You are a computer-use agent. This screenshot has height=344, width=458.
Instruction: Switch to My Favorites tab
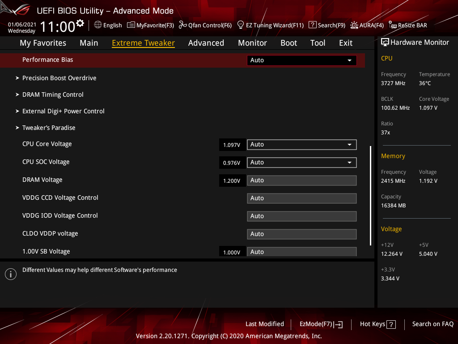(43, 43)
